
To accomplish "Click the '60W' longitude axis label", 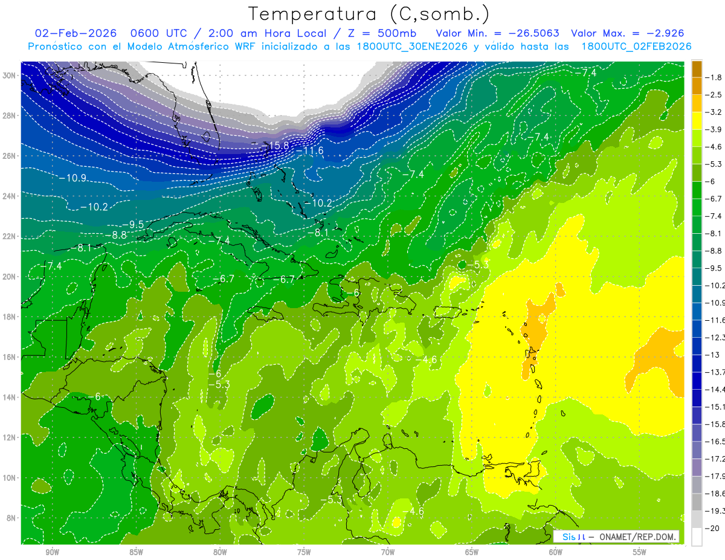I will pyautogui.click(x=556, y=553).
